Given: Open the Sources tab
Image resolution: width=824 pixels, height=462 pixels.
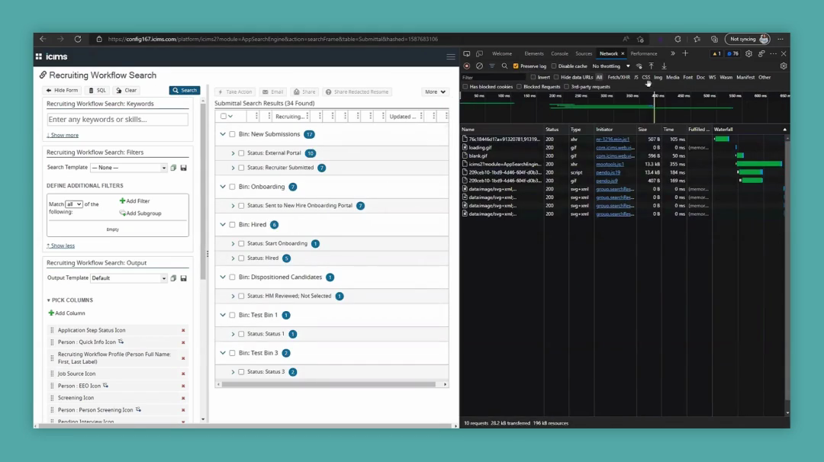Looking at the screenshot, I should tap(584, 53).
